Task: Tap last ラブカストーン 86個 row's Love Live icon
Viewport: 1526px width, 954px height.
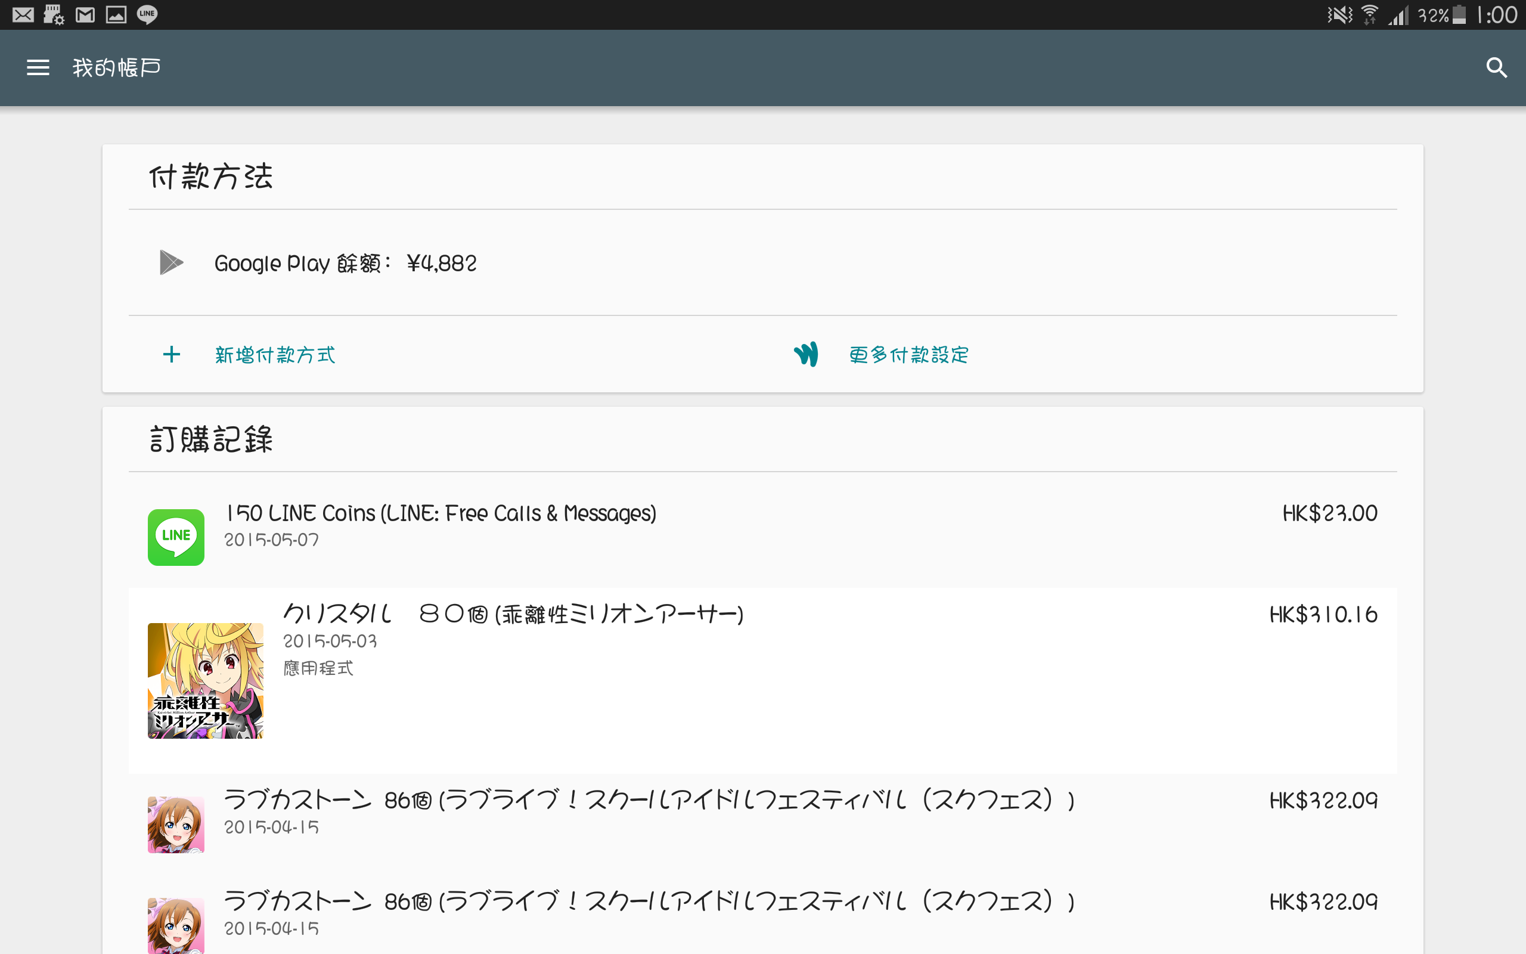Action: [x=176, y=925]
